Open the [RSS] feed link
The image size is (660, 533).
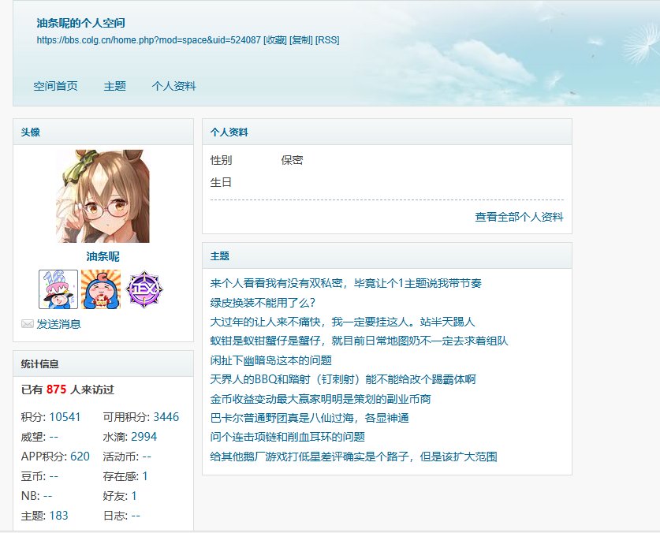(327, 40)
